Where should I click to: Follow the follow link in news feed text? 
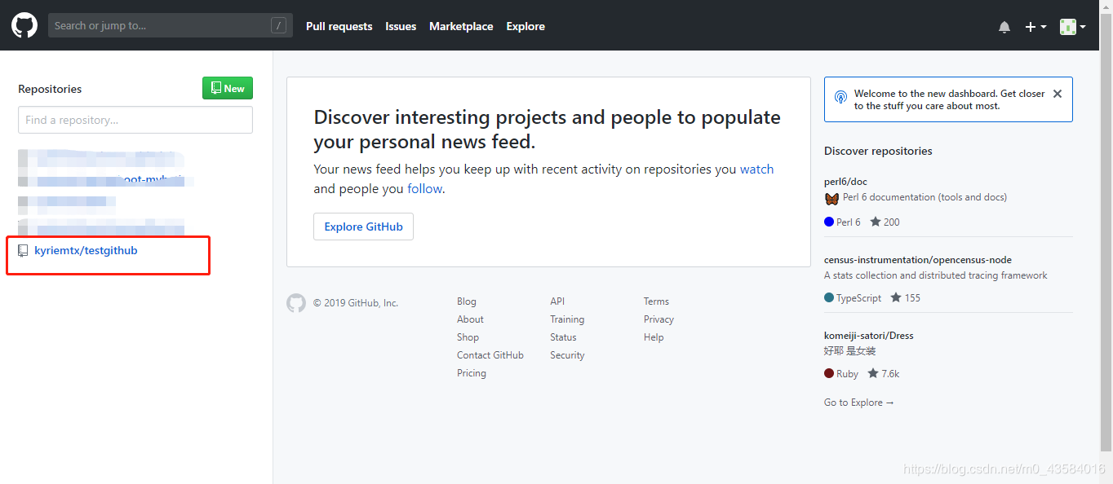[x=424, y=189]
